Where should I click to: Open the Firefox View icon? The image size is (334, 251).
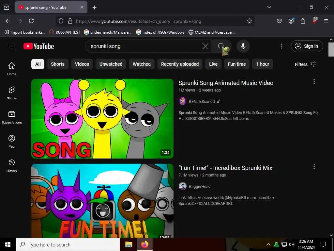pos(7,7)
